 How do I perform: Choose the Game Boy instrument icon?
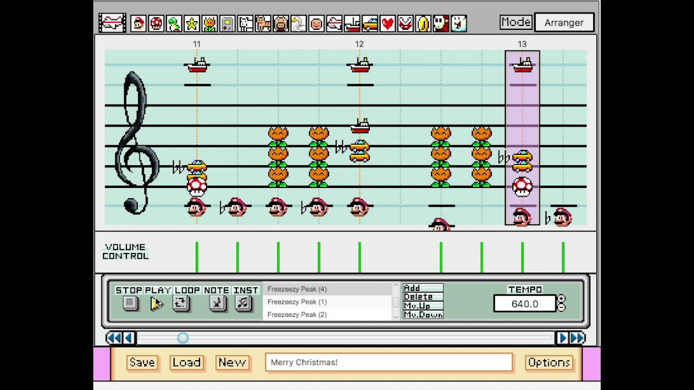pos(227,23)
